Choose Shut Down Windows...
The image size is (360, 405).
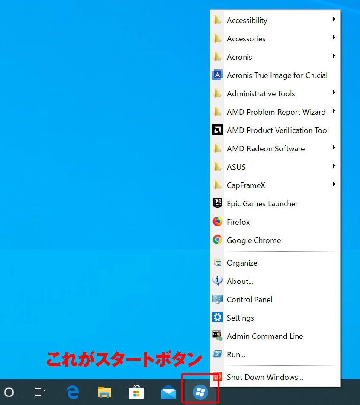point(275,377)
